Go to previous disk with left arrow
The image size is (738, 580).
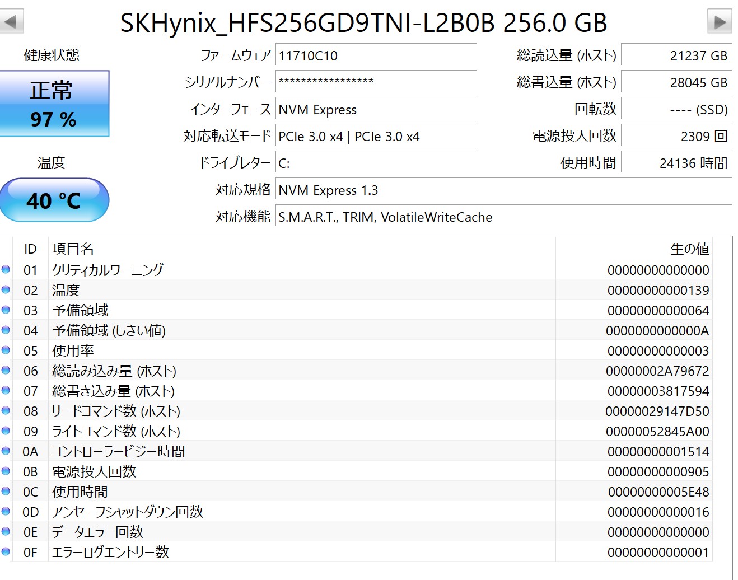pyautogui.click(x=11, y=22)
